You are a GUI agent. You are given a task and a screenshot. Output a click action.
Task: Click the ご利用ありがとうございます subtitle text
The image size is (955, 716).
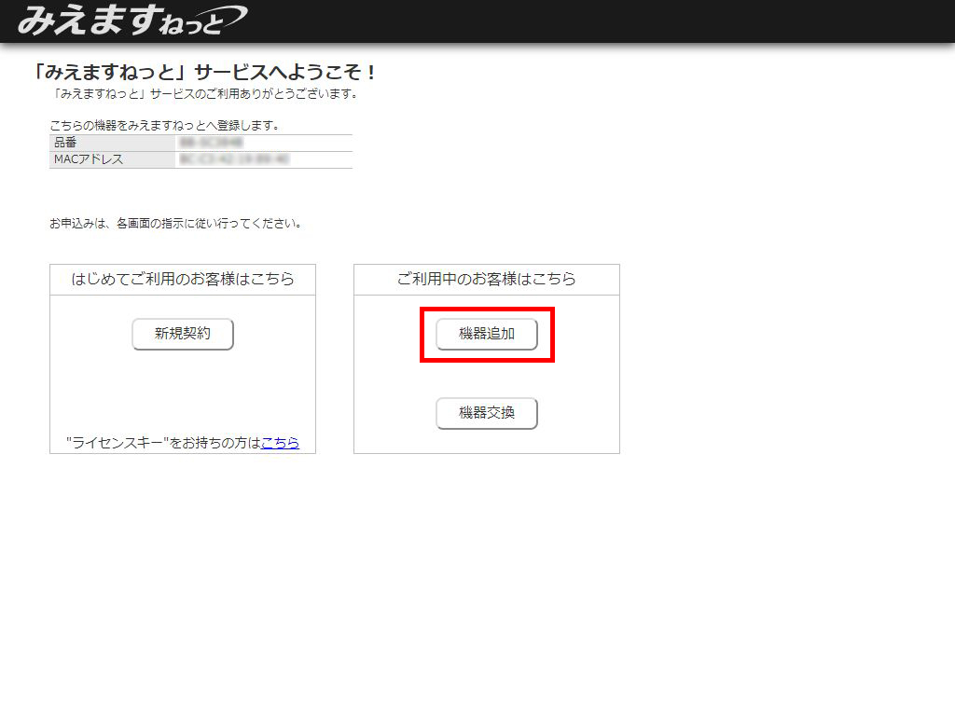tap(205, 94)
